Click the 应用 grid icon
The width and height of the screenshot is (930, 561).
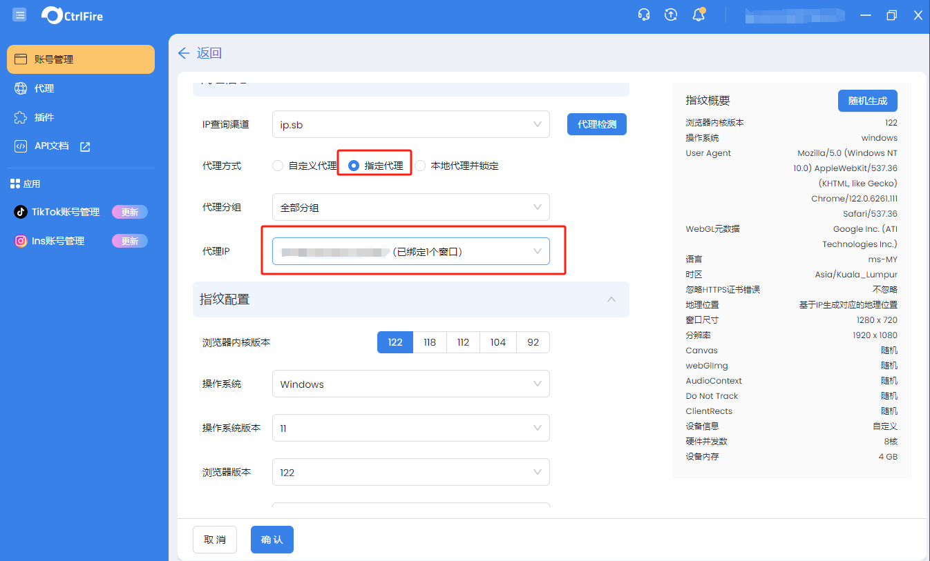(x=15, y=184)
